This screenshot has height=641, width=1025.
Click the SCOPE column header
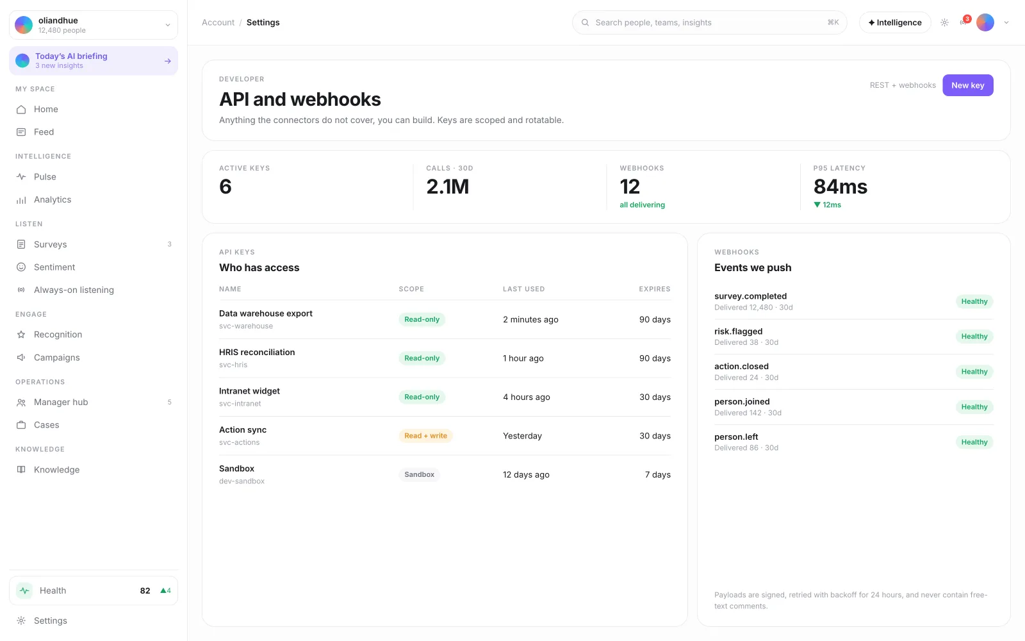(x=411, y=289)
